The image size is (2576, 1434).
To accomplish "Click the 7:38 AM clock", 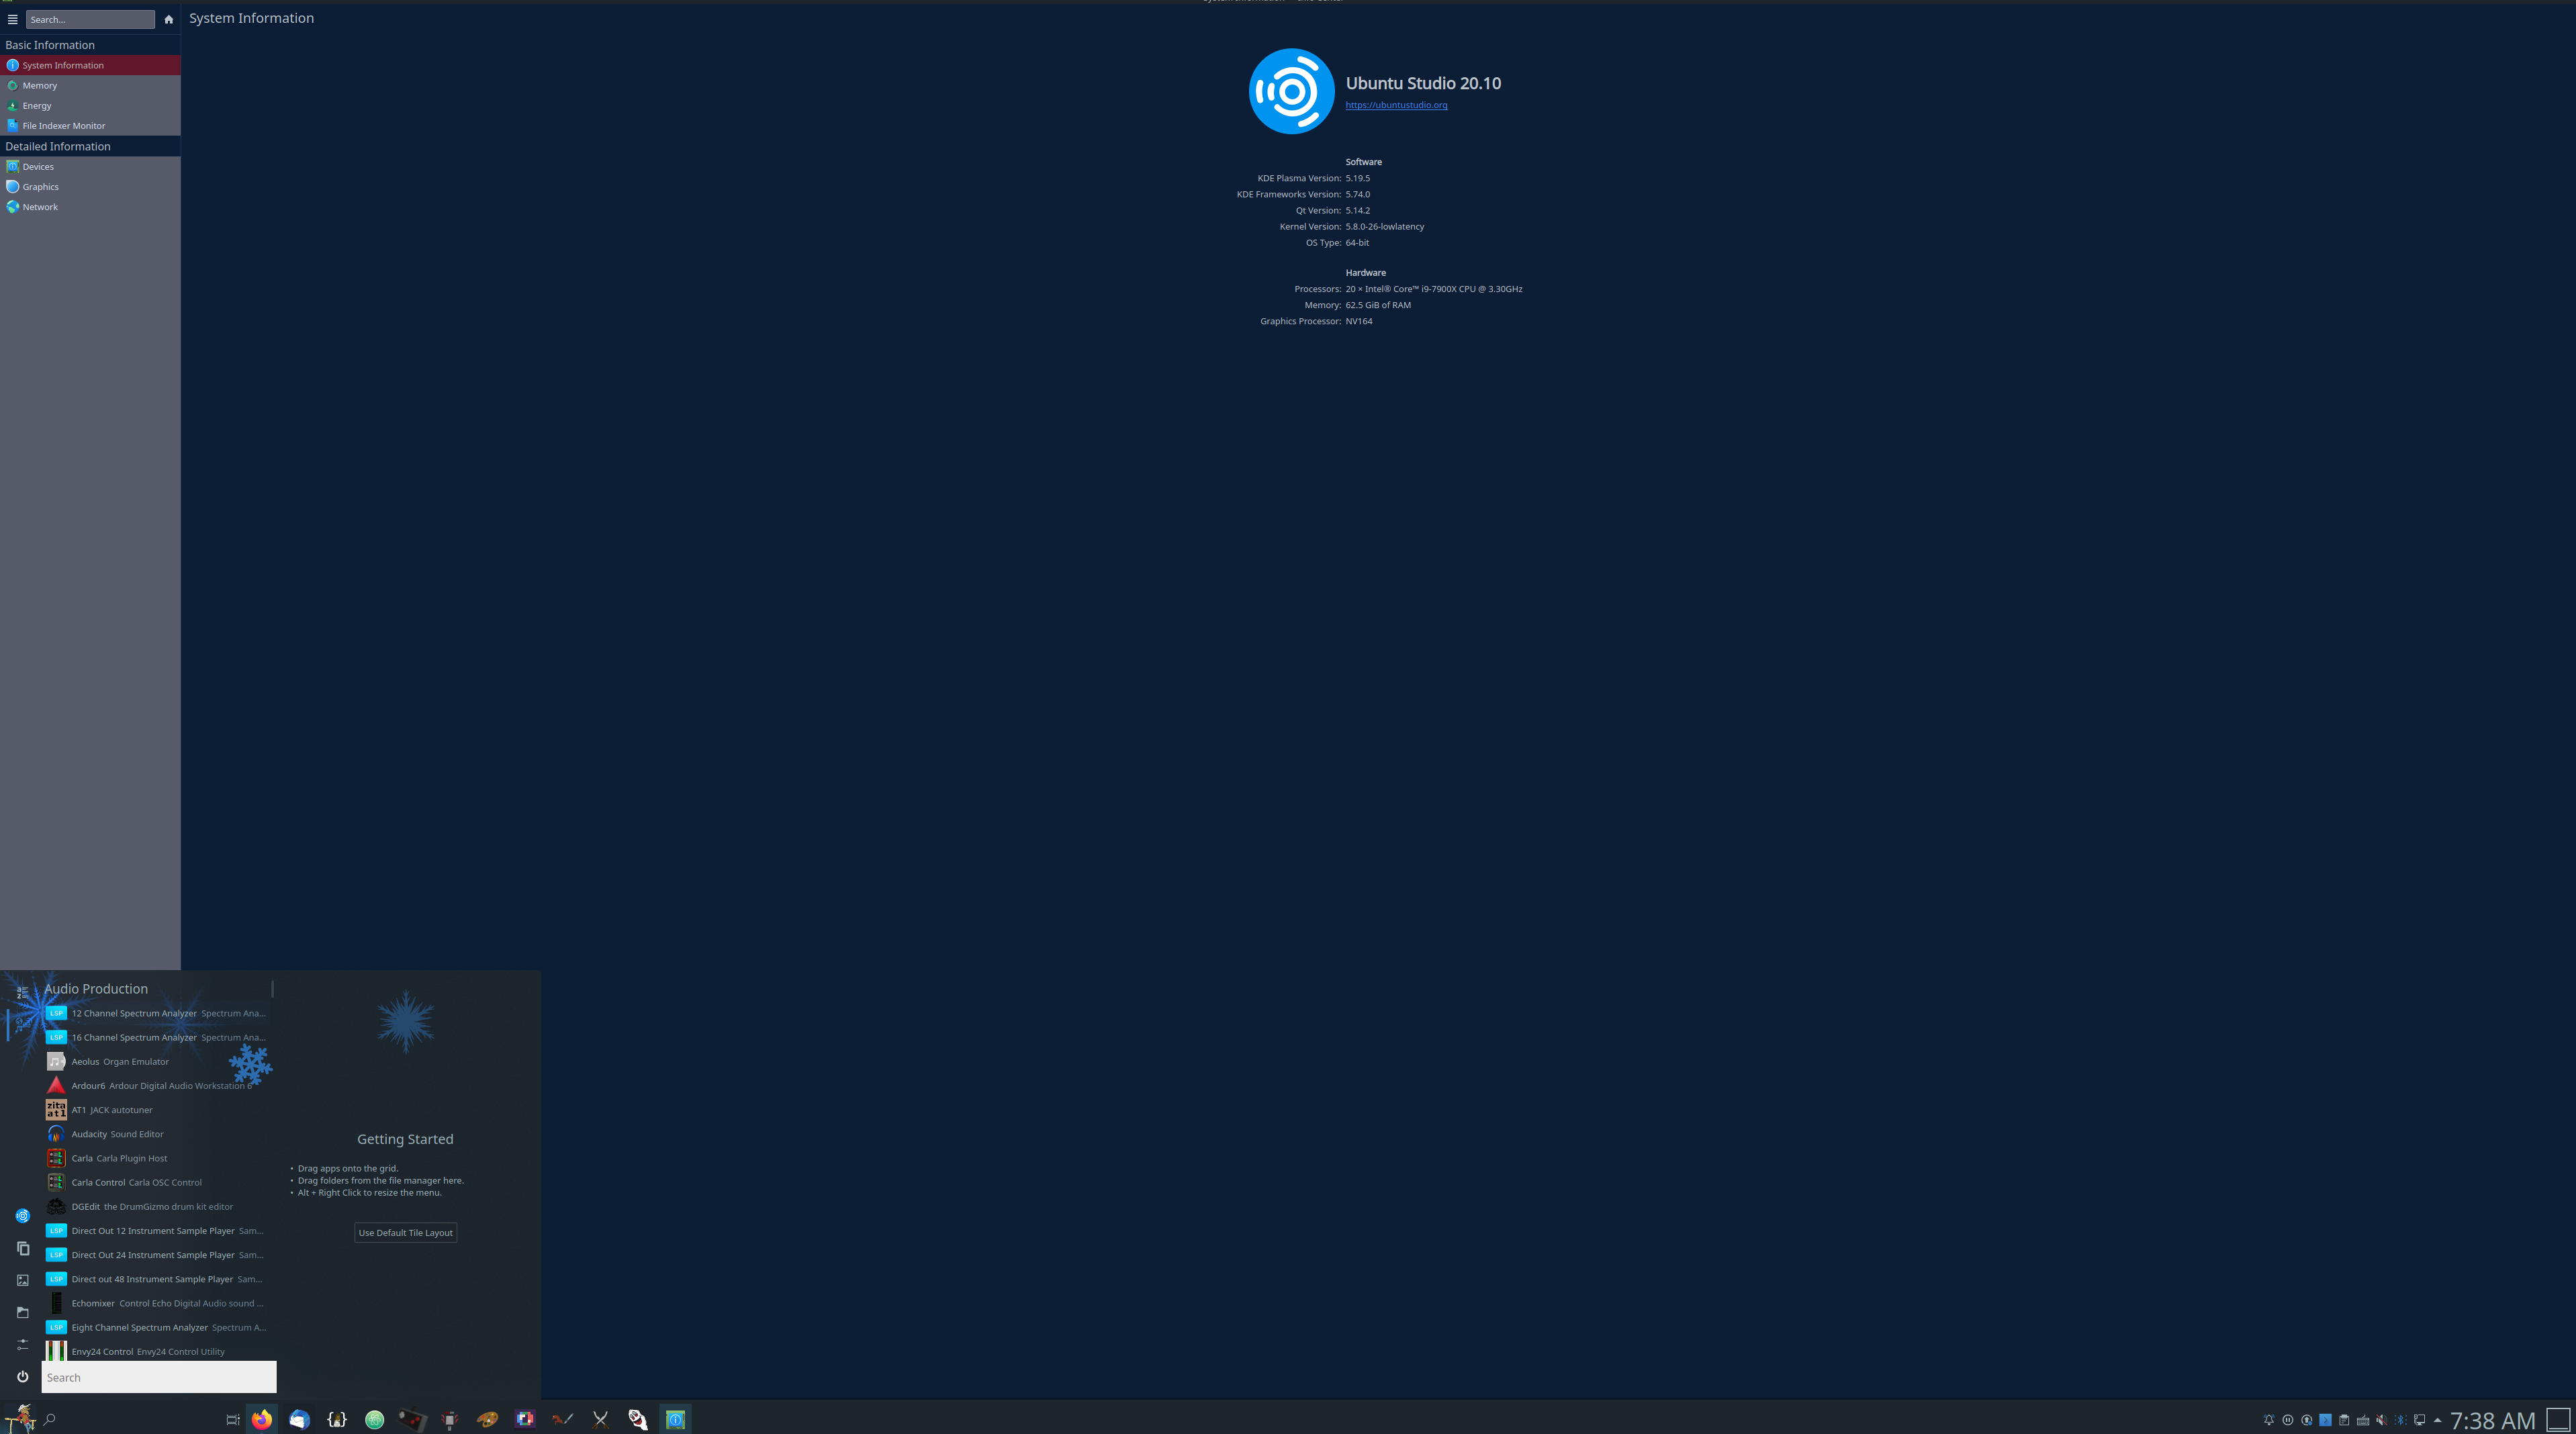I will (2493, 1421).
